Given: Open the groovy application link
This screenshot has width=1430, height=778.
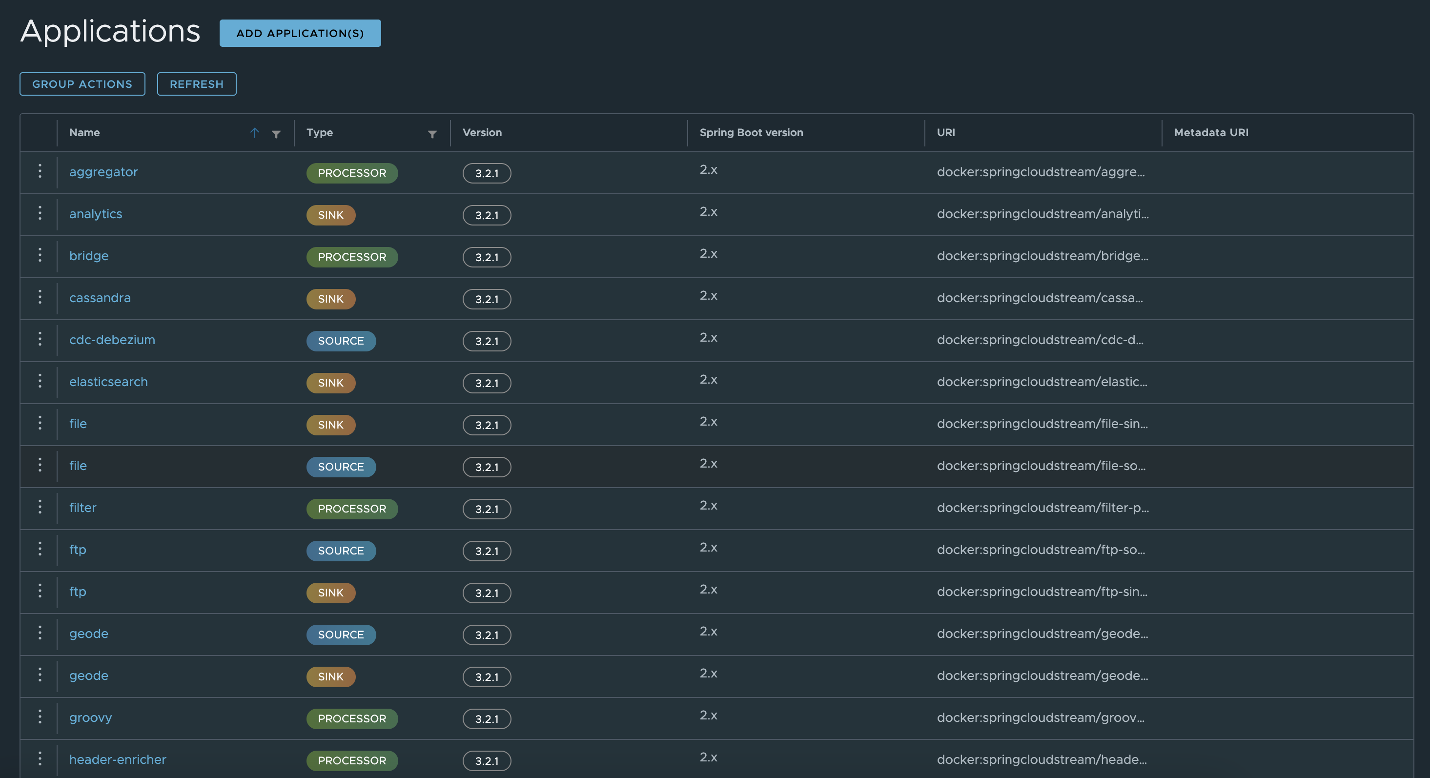Looking at the screenshot, I should click(90, 718).
